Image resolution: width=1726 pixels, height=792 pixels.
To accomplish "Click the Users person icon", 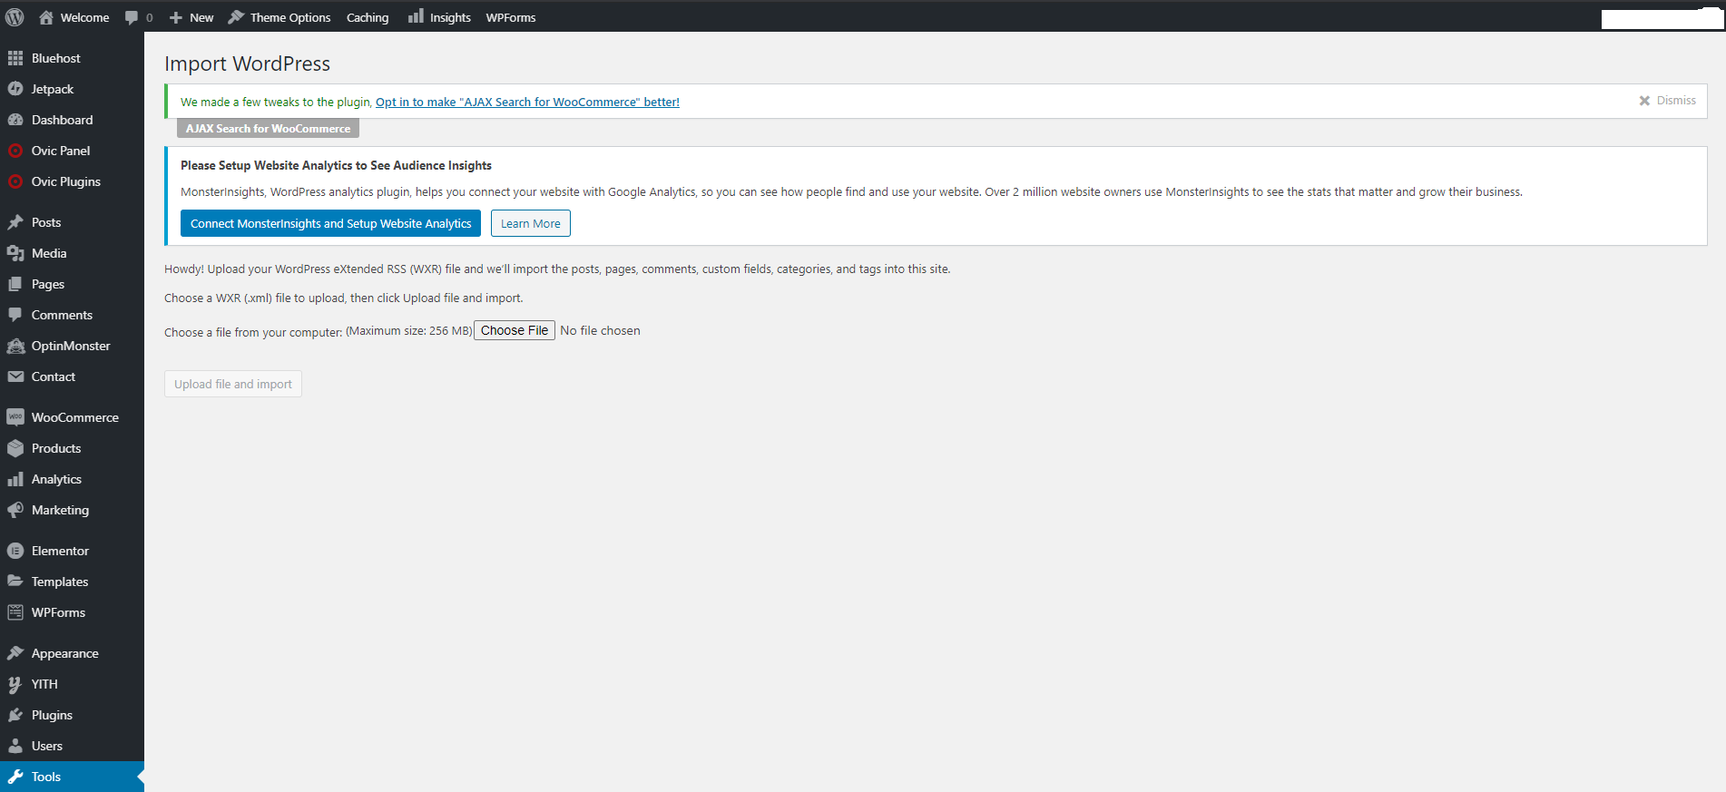I will click(x=15, y=746).
